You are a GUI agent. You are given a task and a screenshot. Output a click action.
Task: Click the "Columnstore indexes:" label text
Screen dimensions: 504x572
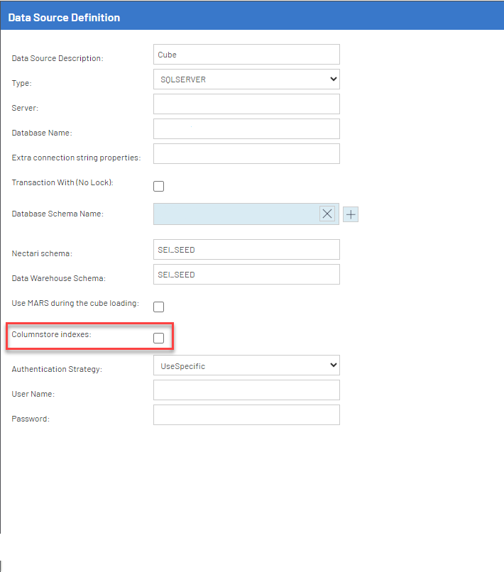coord(51,334)
